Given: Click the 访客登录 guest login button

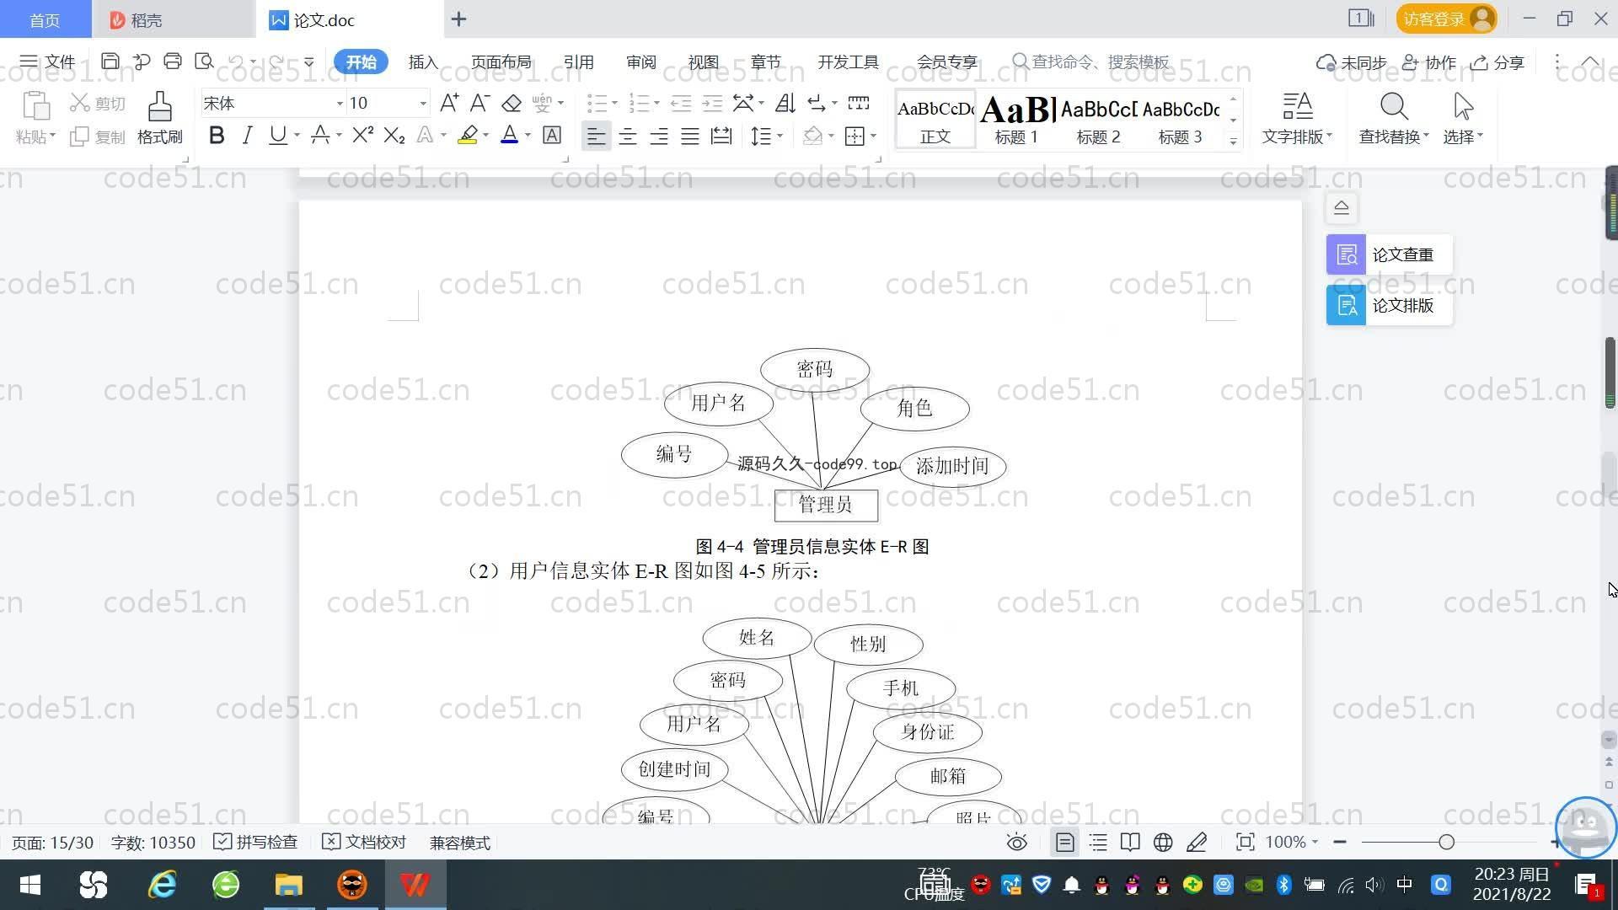Looking at the screenshot, I should coord(1446,19).
